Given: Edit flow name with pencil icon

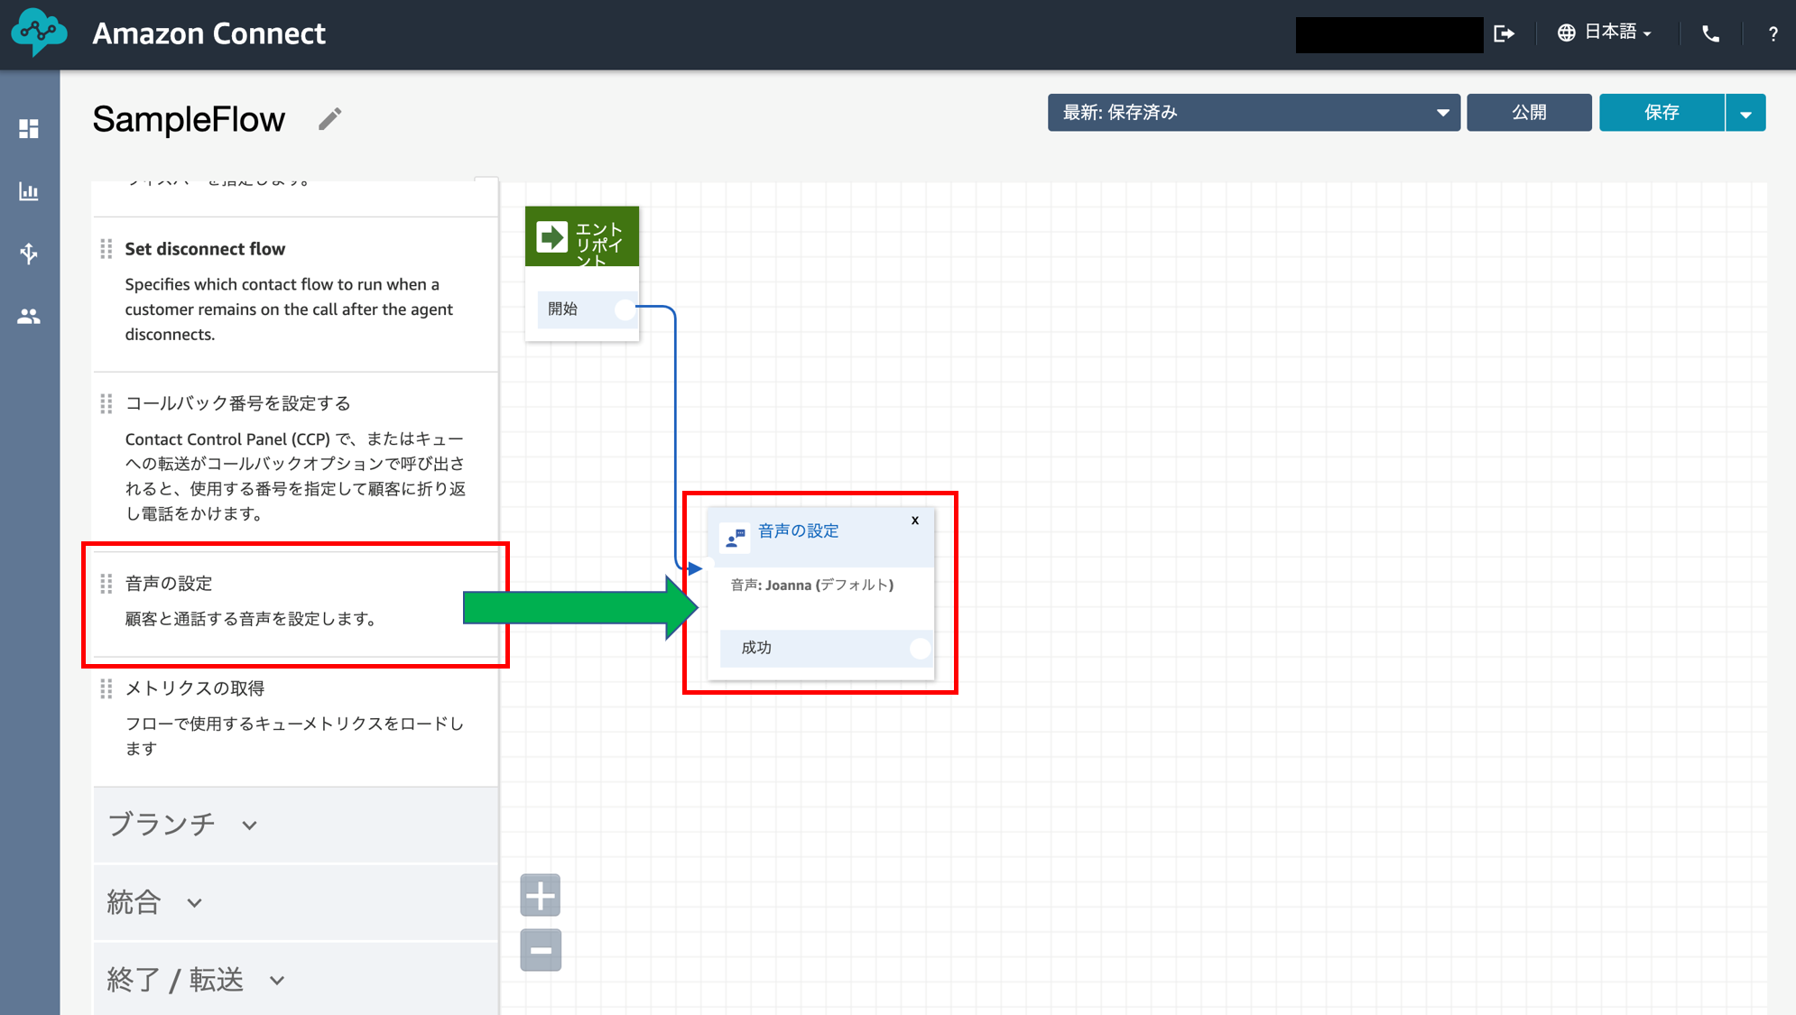Looking at the screenshot, I should point(330,119).
